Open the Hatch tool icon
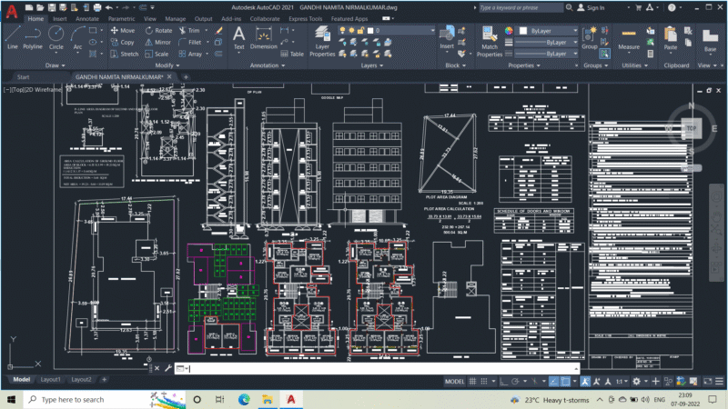This screenshot has width=728, height=409. click(93, 54)
